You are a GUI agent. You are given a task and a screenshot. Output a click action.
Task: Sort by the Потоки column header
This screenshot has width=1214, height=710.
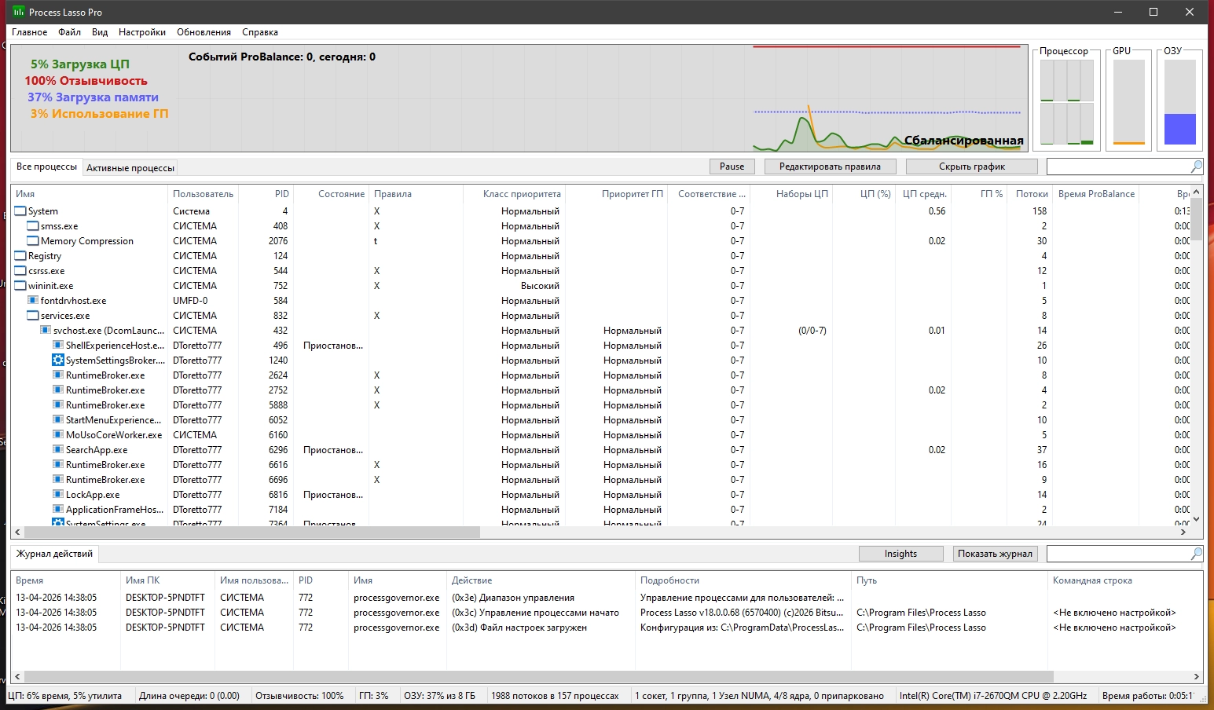pyautogui.click(x=1030, y=194)
